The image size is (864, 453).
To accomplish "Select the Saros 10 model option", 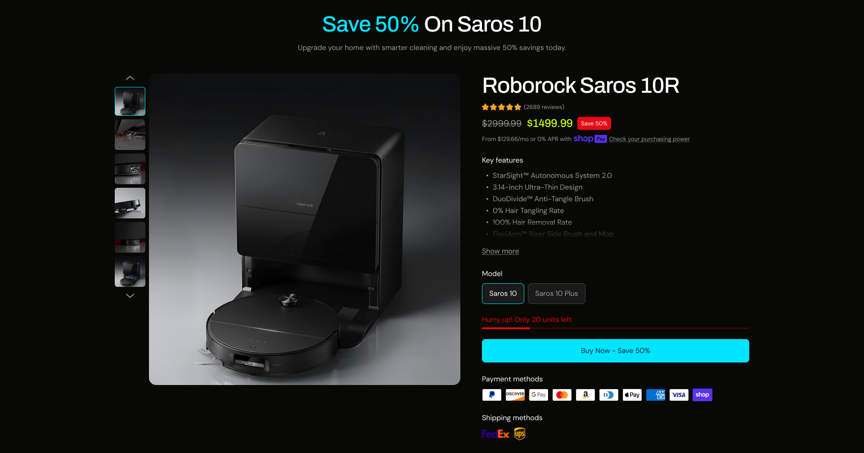I will point(503,294).
